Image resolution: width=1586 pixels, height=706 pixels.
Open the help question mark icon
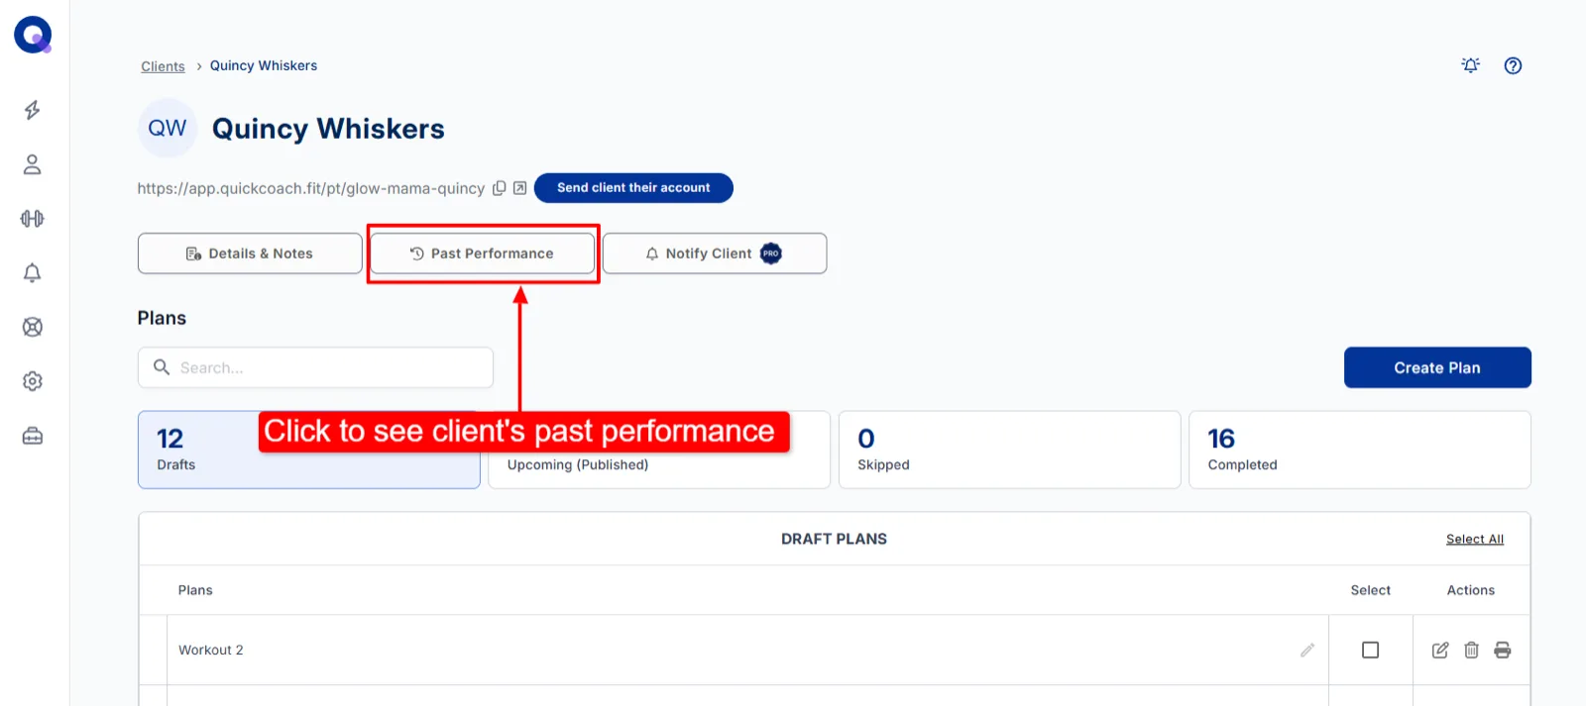coord(1513,65)
